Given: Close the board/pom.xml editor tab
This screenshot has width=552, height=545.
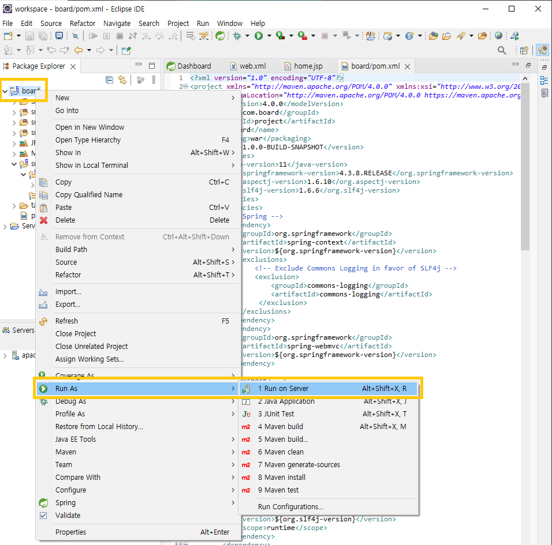Looking at the screenshot, I should [x=407, y=66].
